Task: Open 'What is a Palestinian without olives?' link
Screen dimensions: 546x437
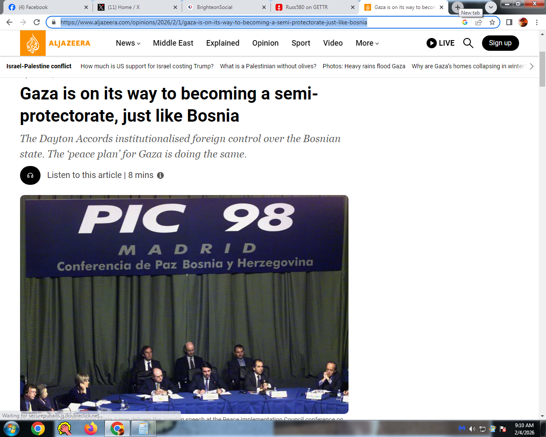Action: (x=268, y=66)
